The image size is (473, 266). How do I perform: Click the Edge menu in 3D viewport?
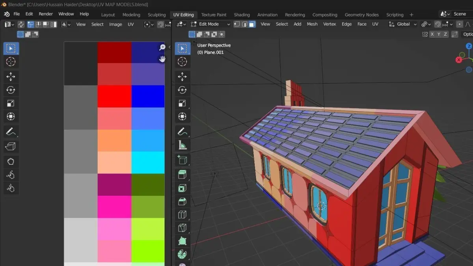pyautogui.click(x=346, y=24)
